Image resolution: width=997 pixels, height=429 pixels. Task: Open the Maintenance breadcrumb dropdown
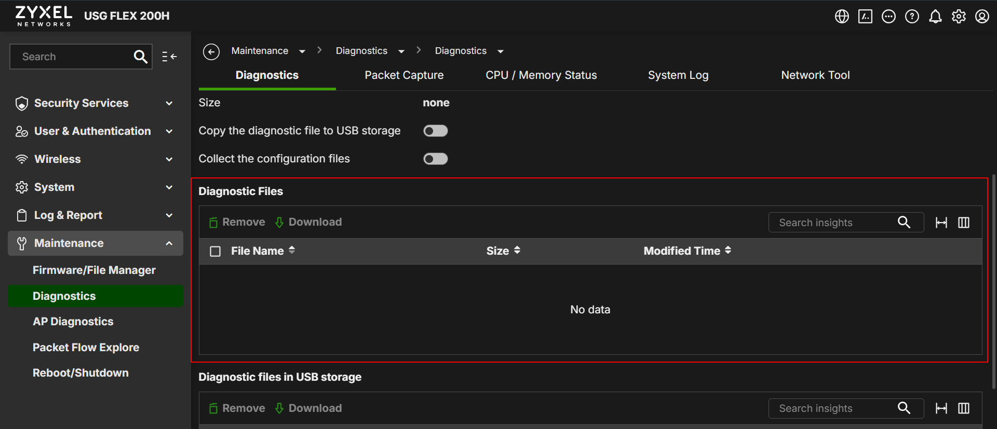click(302, 51)
